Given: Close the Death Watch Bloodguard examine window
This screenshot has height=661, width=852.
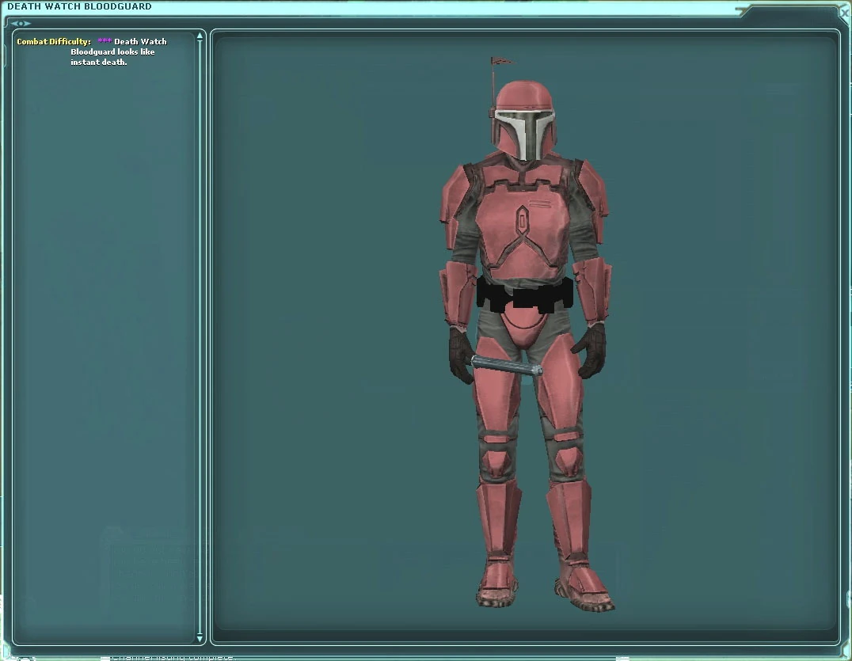Looking at the screenshot, I should (845, 14).
